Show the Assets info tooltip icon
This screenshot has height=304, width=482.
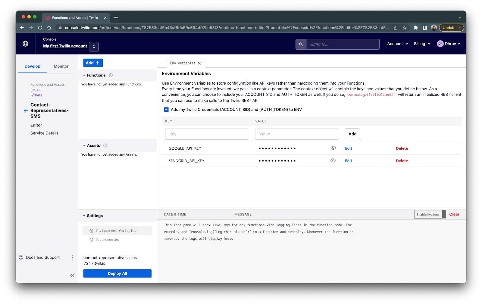(105, 145)
